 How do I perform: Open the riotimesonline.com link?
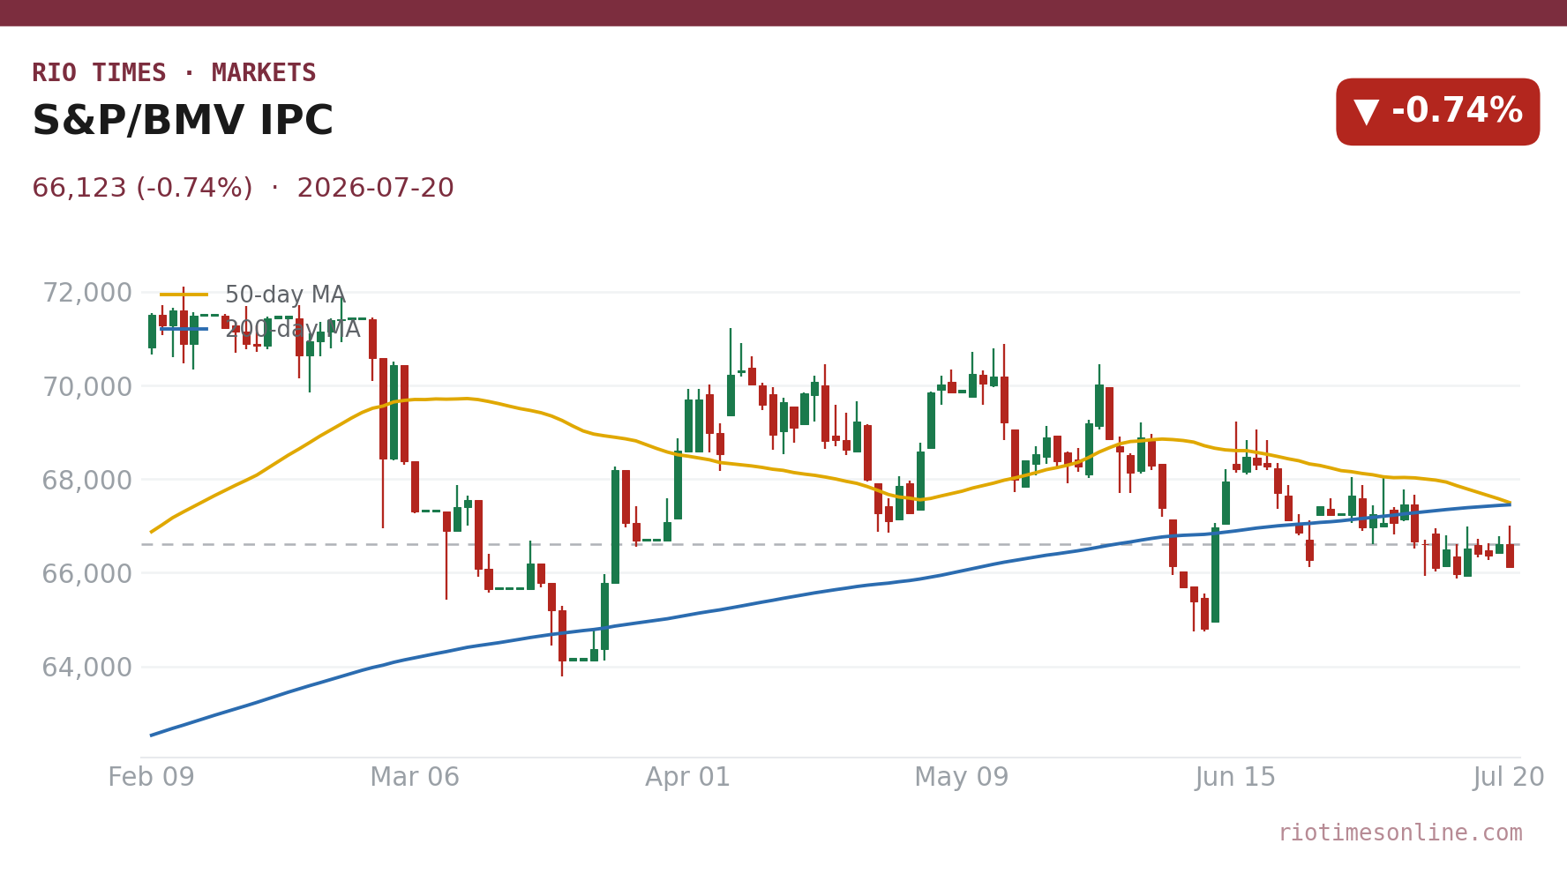tap(1400, 833)
